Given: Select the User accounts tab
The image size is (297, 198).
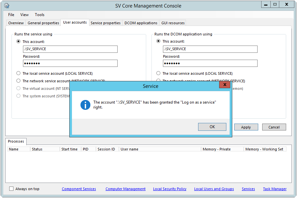Looking at the screenshot, I should [75, 23].
